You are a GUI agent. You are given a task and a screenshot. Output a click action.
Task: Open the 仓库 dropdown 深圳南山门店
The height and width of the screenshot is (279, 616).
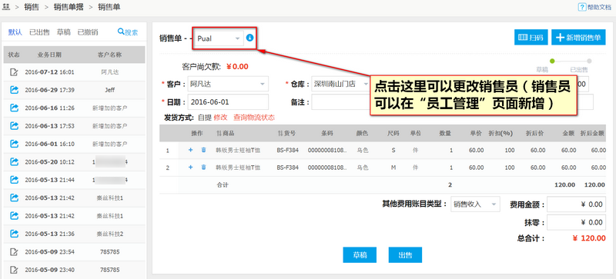tap(340, 84)
